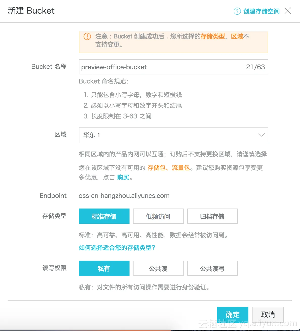Select 归档存储 storage type
300x331 pixels.
212,216
